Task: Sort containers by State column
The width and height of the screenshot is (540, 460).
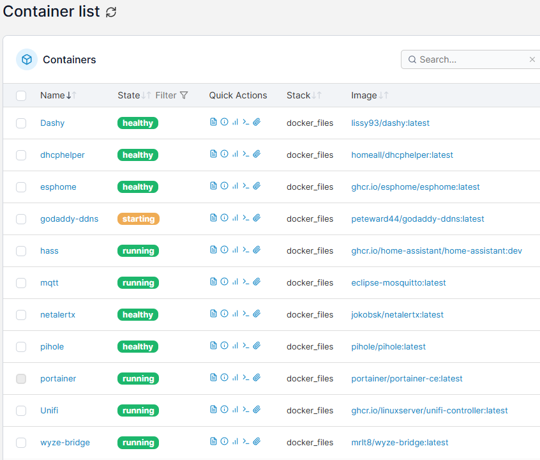Action: coord(134,96)
